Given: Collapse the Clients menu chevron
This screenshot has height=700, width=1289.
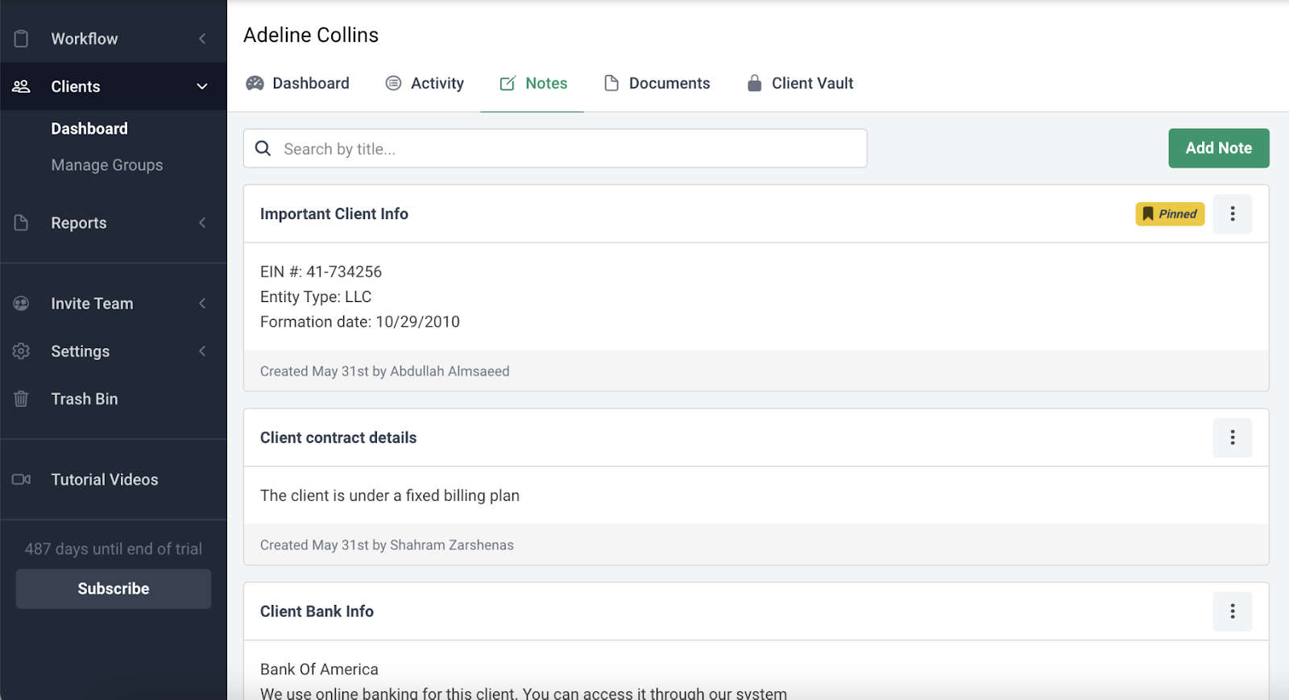Looking at the screenshot, I should click(x=202, y=86).
